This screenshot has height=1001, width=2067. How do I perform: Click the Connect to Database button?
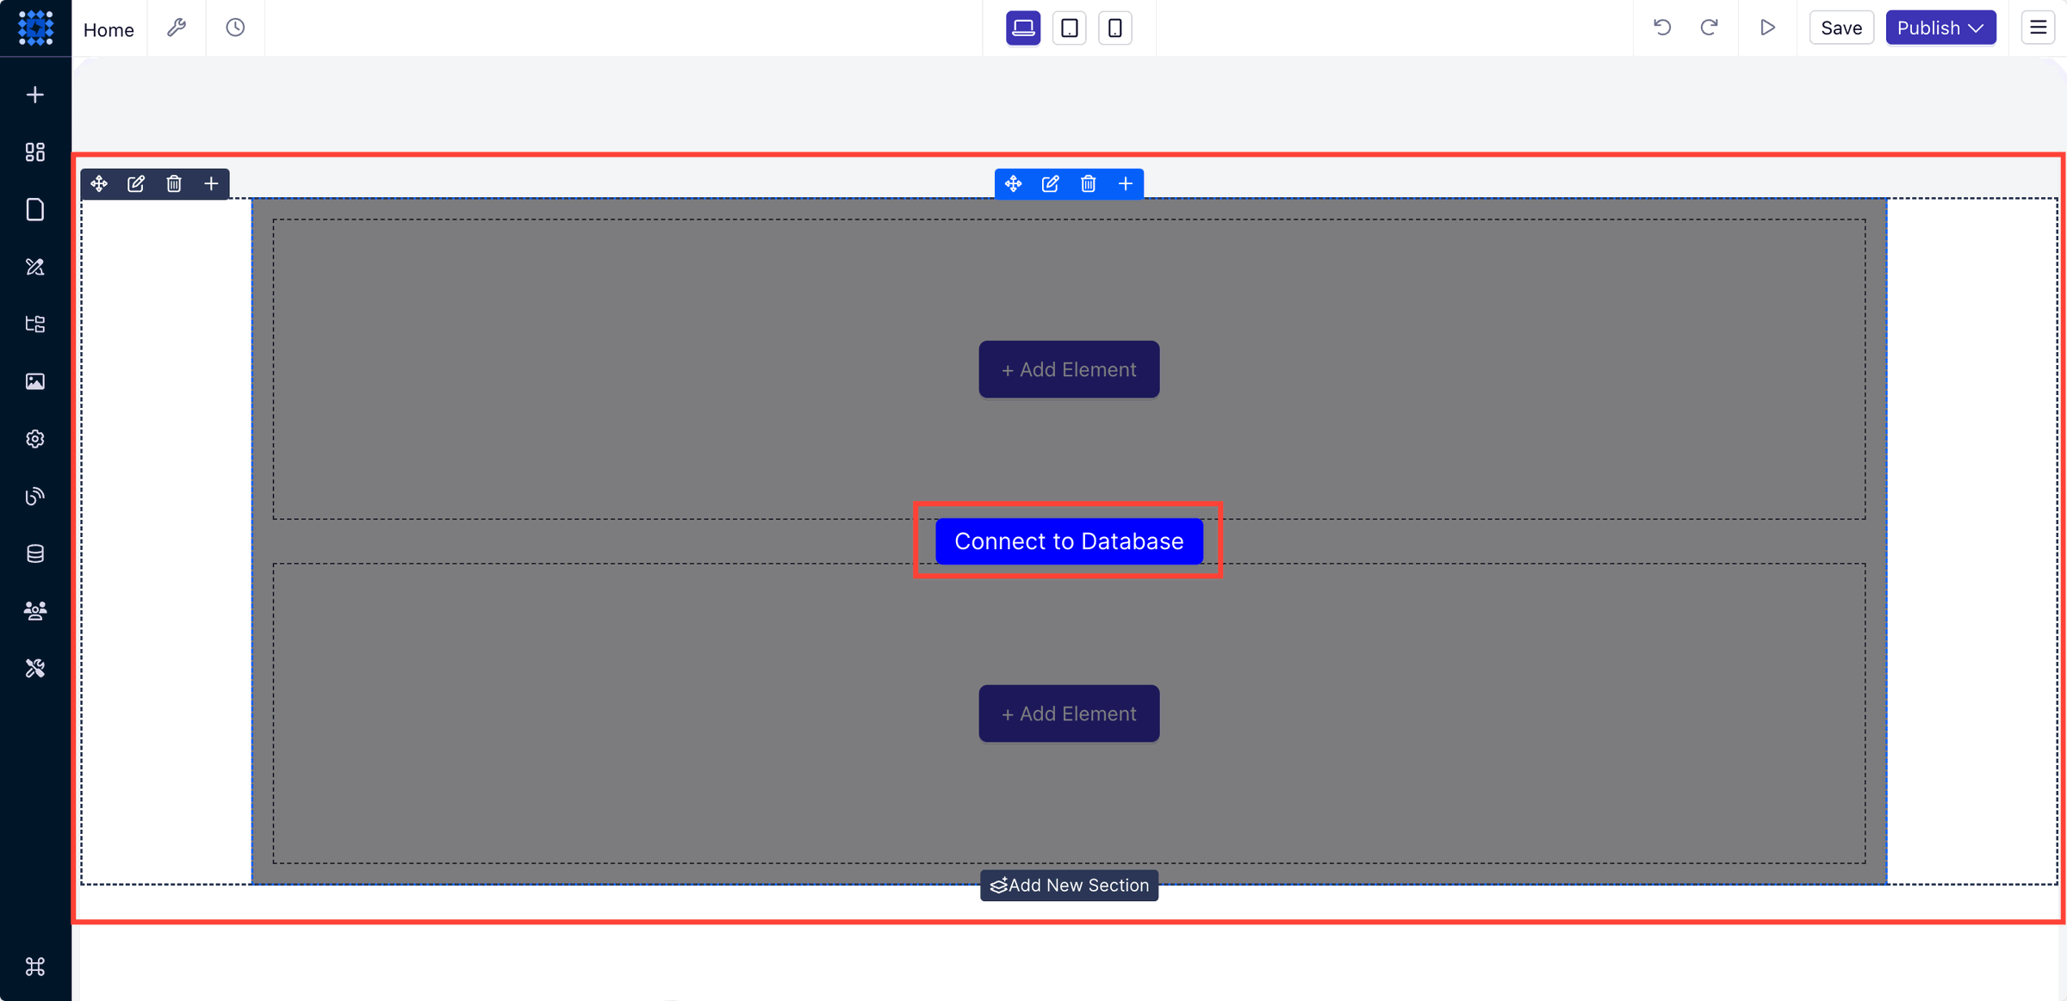(x=1068, y=540)
